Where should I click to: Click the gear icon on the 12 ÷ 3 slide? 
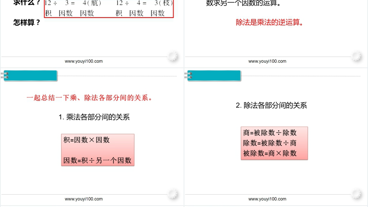click(x=173, y=56)
